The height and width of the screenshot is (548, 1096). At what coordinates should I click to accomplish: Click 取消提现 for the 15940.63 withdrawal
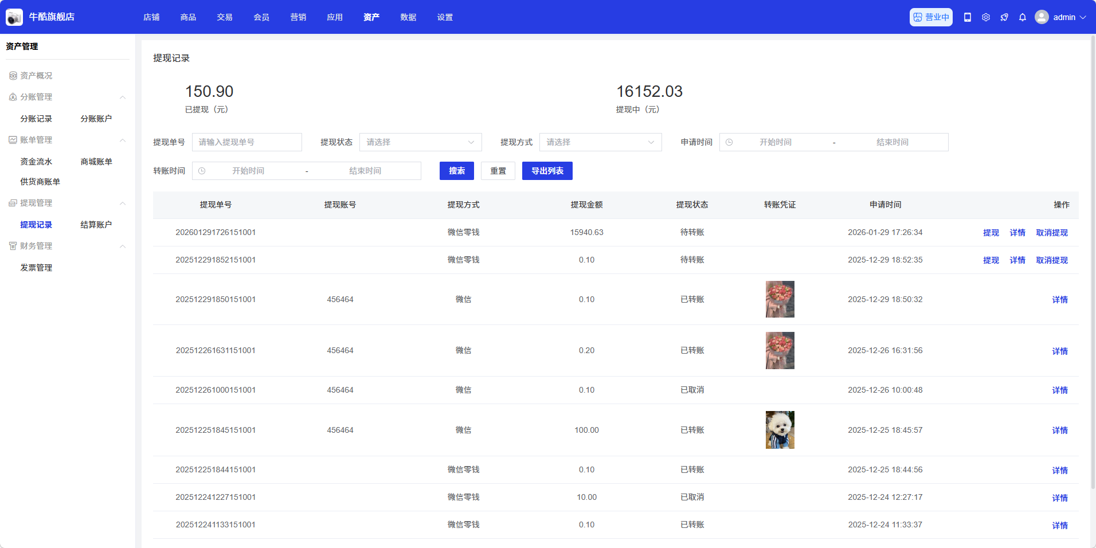tap(1051, 233)
